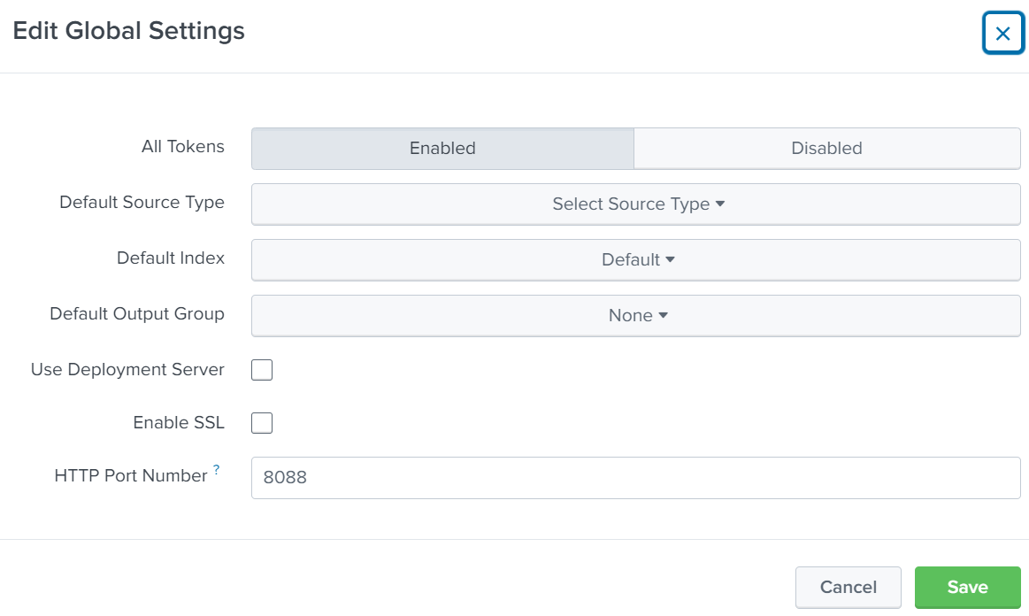Viewport: 1029px width, 616px height.
Task: Keep All Tokens set to Enabled
Action: [x=442, y=148]
